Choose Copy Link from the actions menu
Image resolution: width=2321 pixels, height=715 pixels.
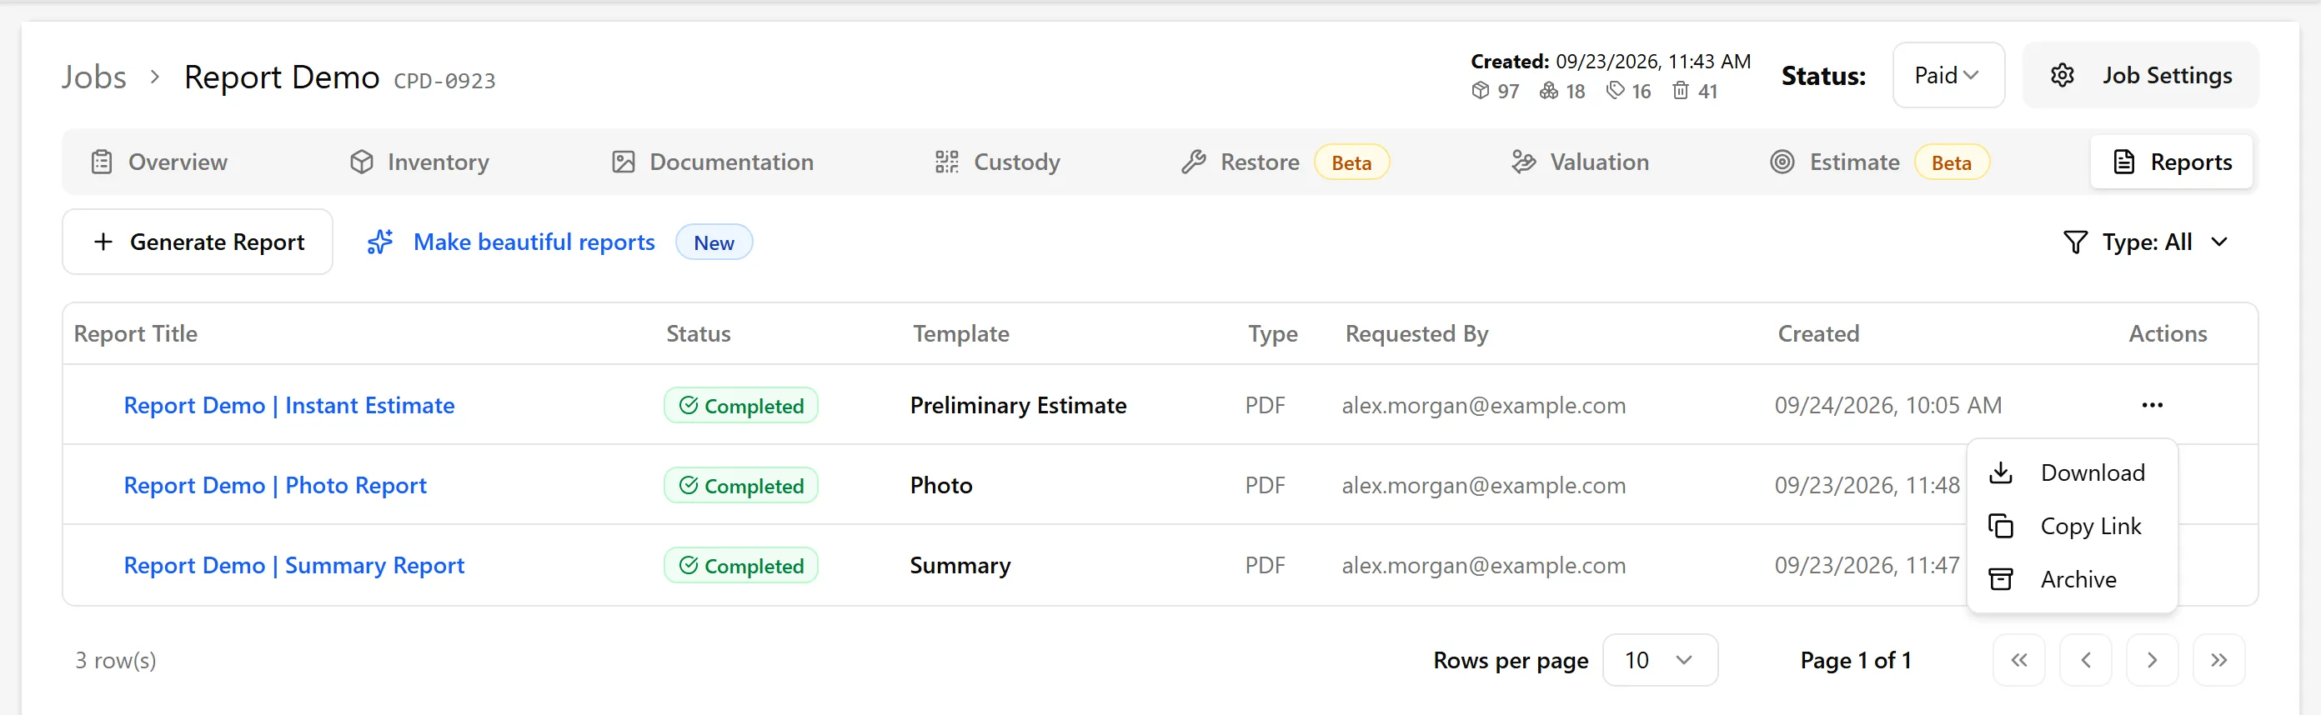(x=2073, y=526)
